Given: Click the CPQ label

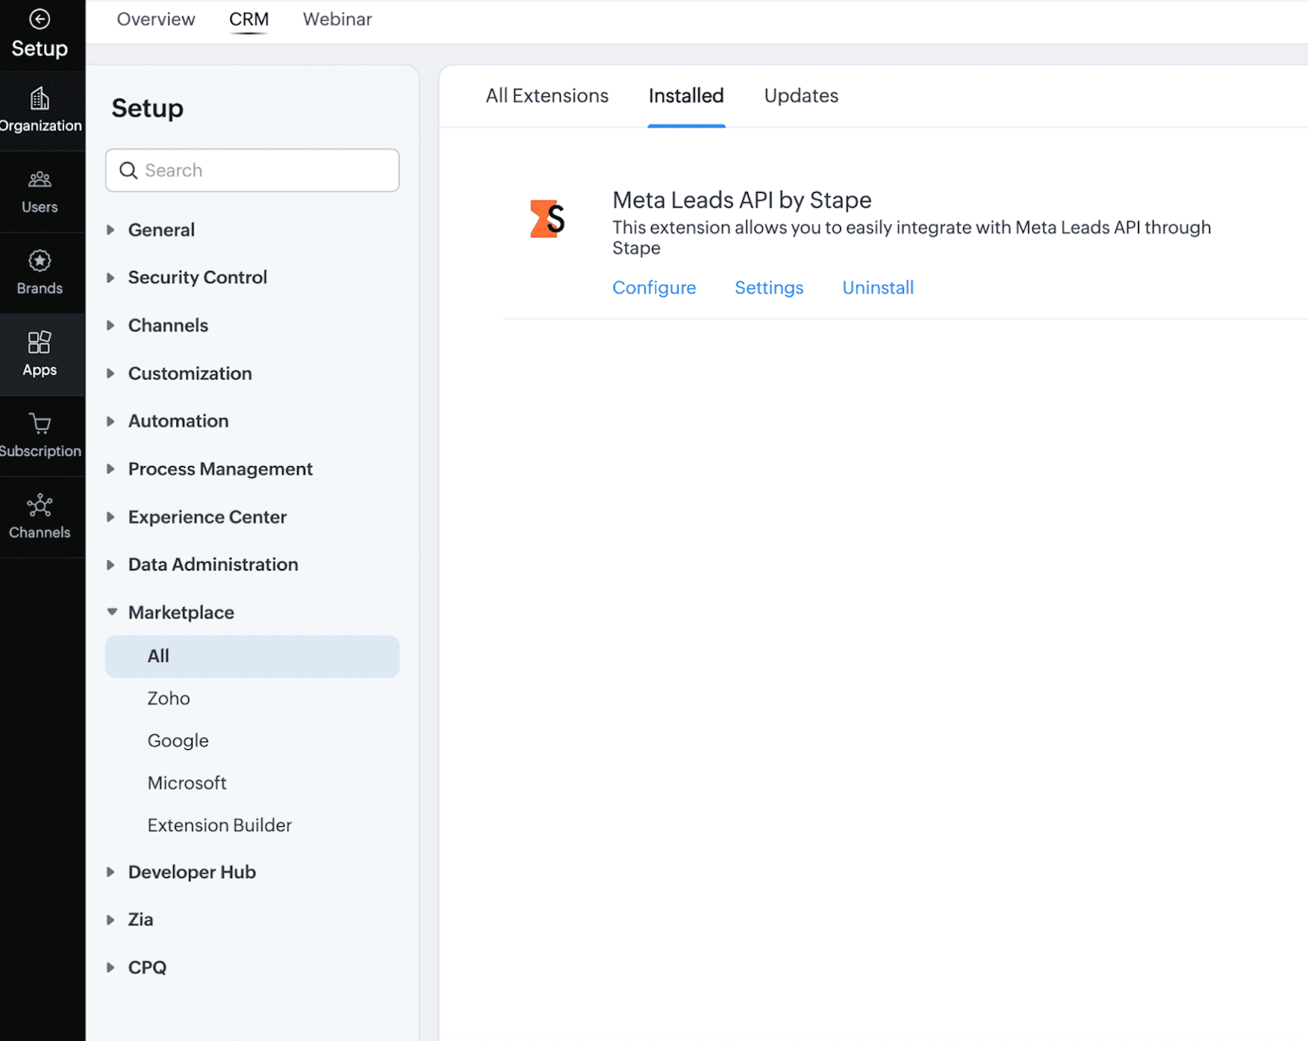Looking at the screenshot, I should pyautogui.click(x=147, y=968).
